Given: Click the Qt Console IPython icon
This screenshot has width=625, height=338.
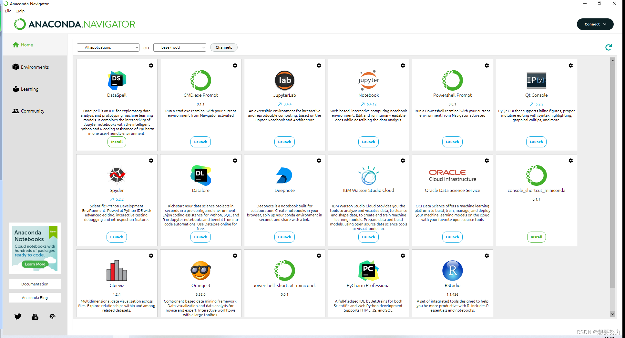Looking at the screenshot, I should (x=537, y=80).
